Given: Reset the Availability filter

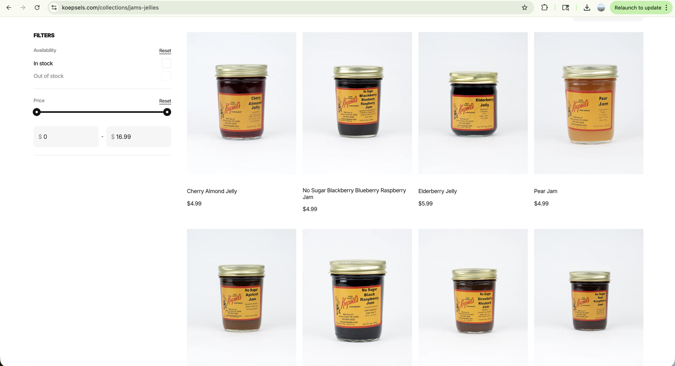Looking at the screenshot, I should click(x=165, y=51).
